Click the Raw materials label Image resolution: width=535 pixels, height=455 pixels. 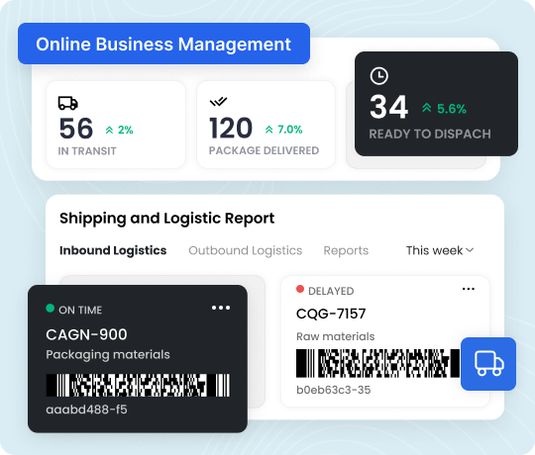coord(336,336)
